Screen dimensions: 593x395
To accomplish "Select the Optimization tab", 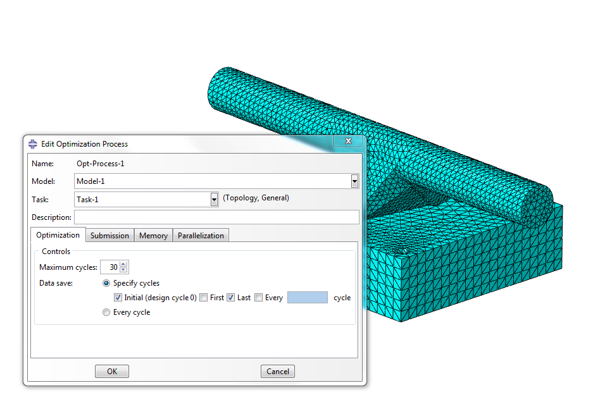I will (58, 234).
